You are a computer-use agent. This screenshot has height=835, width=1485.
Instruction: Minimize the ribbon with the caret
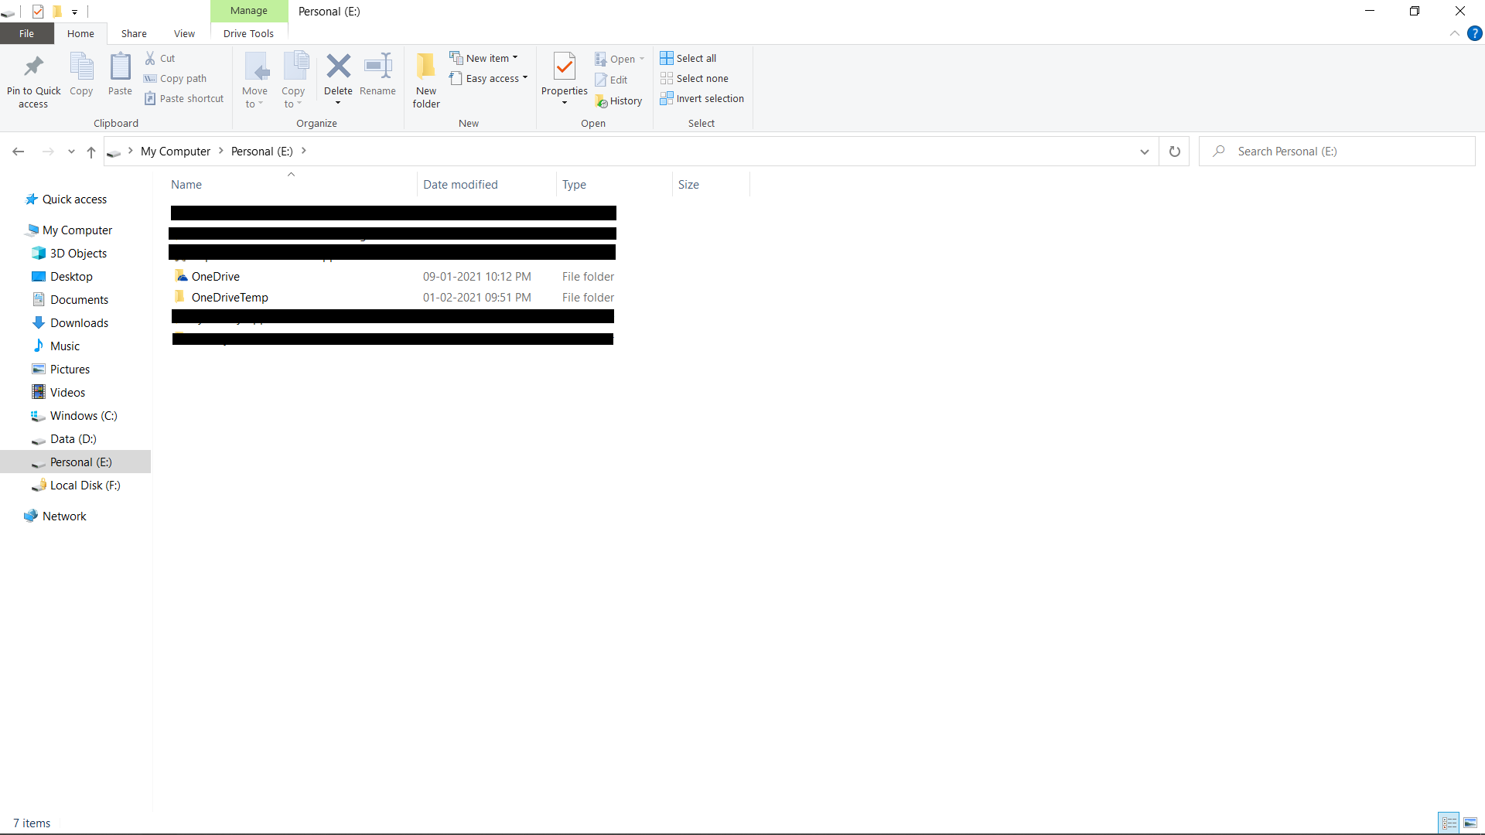pyautogui.click(x=1454, y=33)
